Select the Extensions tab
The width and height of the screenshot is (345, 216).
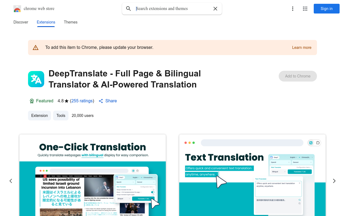click(46, 22)
